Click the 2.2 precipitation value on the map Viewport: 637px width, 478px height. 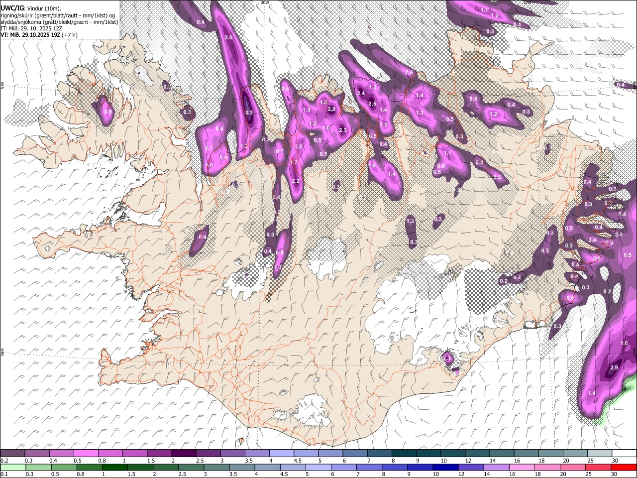click(x=296, y=181)
